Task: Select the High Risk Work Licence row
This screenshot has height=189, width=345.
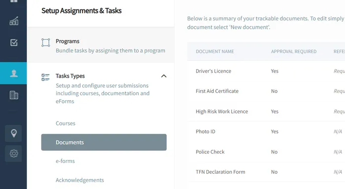Action: tap(266, 111)
